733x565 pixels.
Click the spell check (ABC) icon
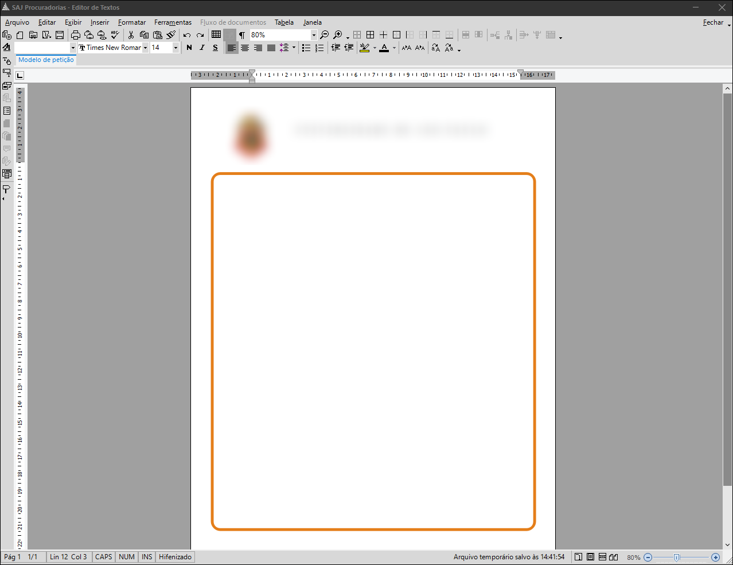(114, 34)
